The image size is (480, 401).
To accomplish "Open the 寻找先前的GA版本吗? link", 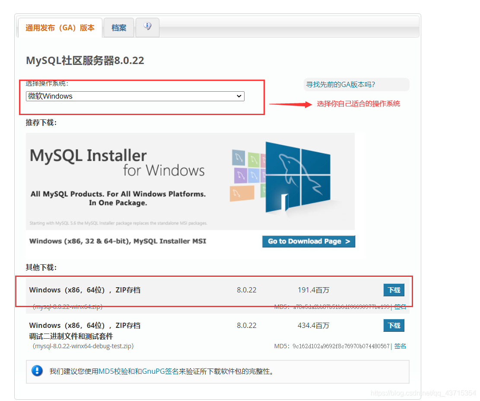I will tap(341, 85).
